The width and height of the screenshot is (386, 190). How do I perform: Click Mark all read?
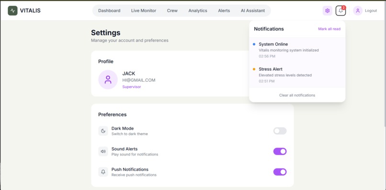[x=329, y=29]
